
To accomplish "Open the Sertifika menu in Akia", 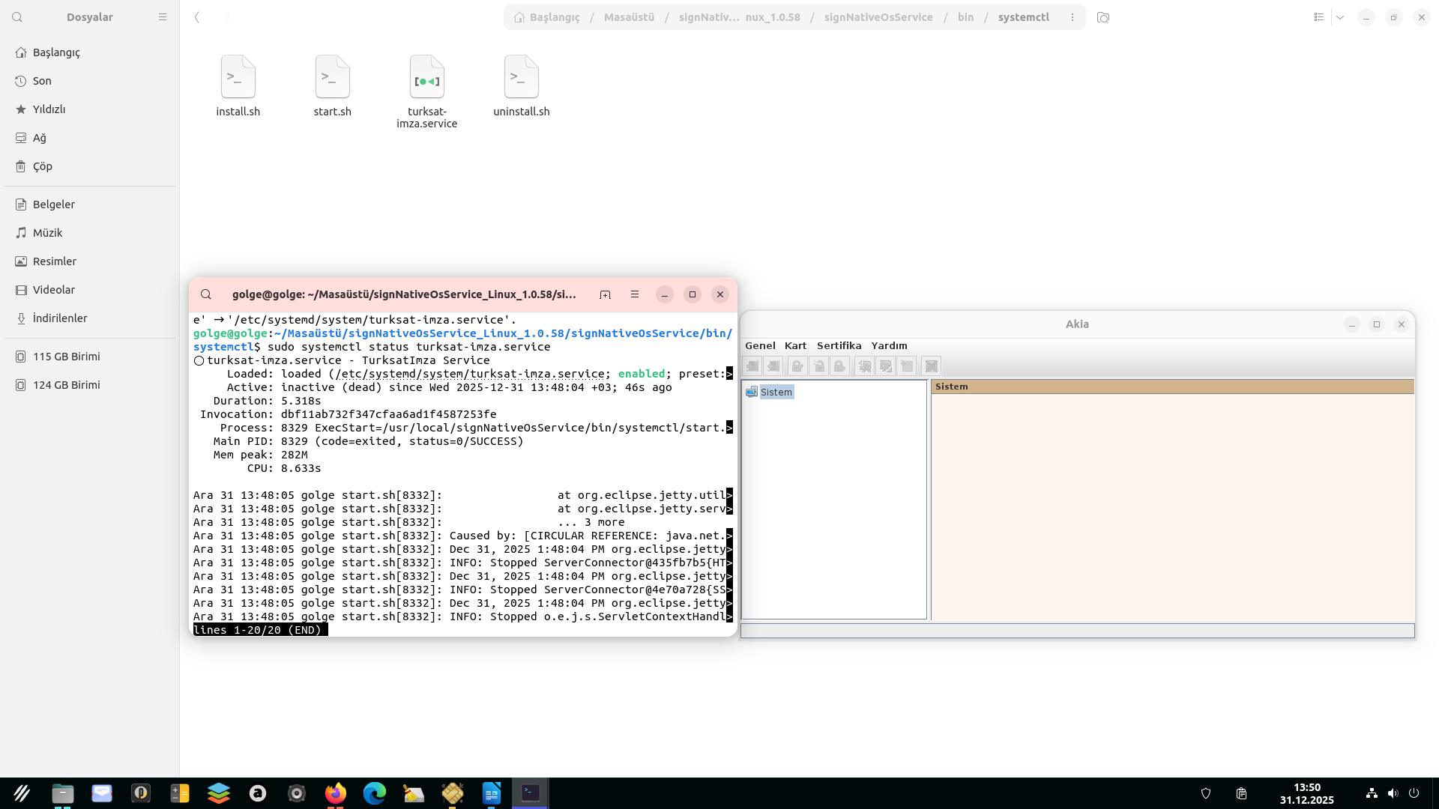I will click(x=839, y=345).
